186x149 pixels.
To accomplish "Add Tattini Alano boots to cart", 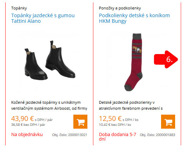I will [x=80, y=122].
